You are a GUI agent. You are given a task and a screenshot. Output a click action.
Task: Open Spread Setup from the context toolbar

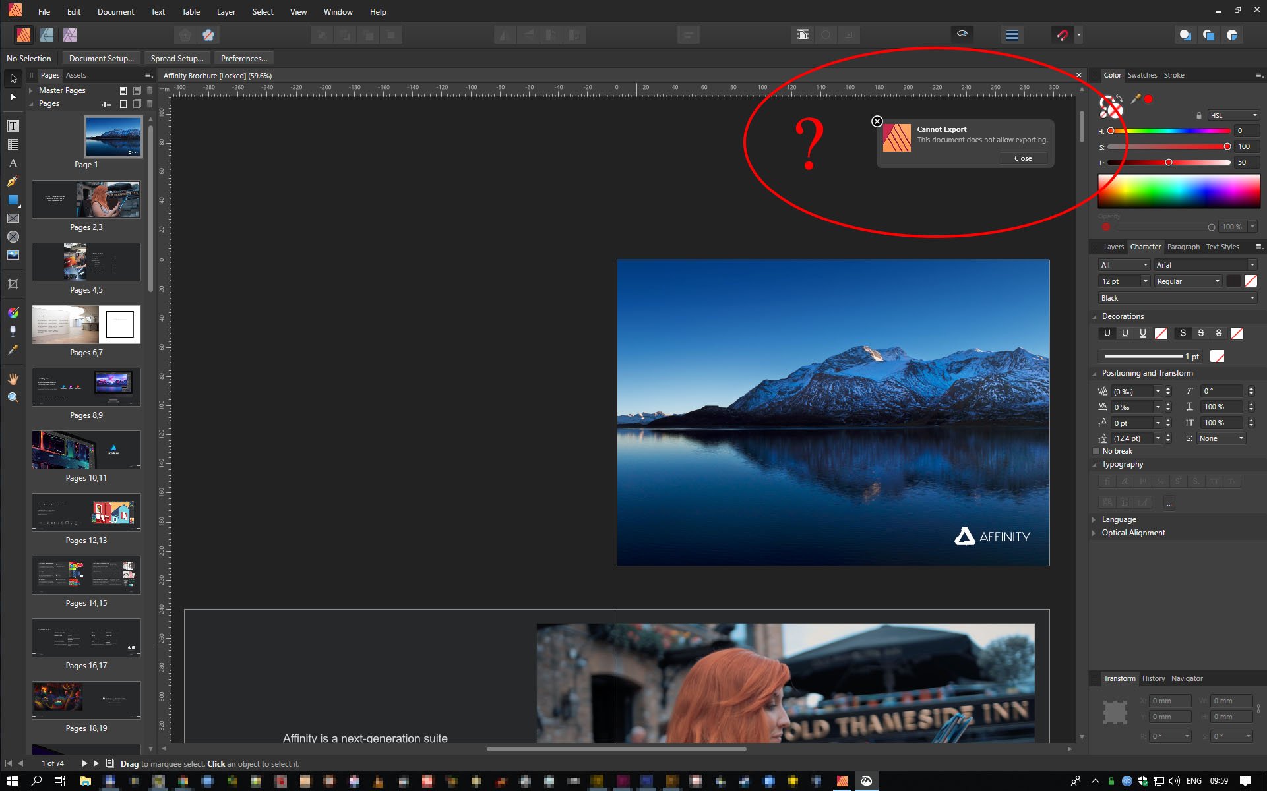[x=177, y=58]
